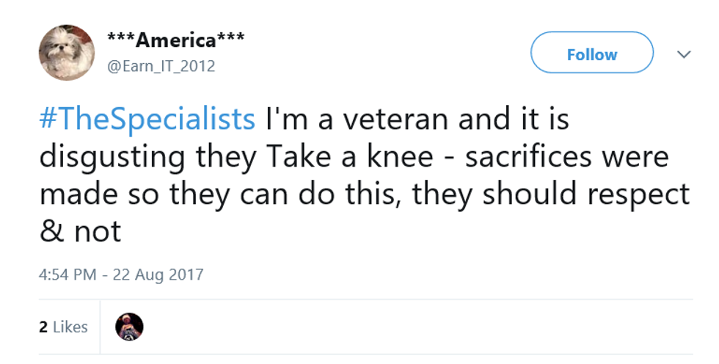The height and width of the screenshot is (364, 719).
Task: Click the word "Likes" under the tweet
Action: (x=71, y=327)
